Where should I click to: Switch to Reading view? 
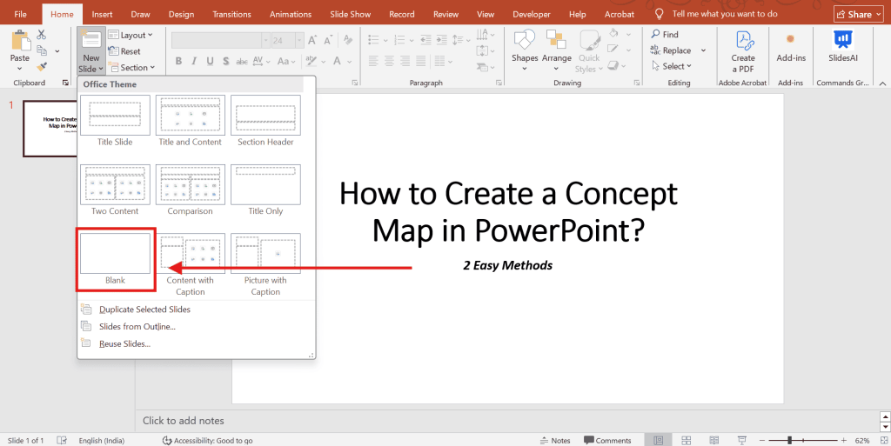713,440
